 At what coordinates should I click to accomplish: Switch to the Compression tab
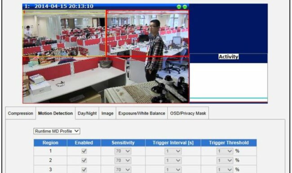pyautogui.click(x=21, y=113)
